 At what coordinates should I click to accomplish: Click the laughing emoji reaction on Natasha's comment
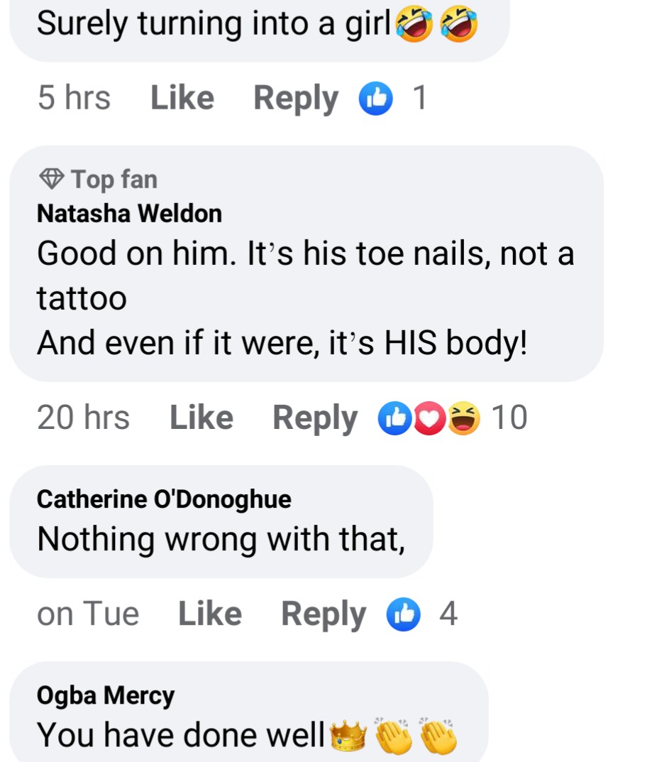tap(463, 418)
